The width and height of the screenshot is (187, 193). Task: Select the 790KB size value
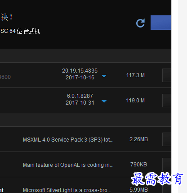[x=138, y=165]
